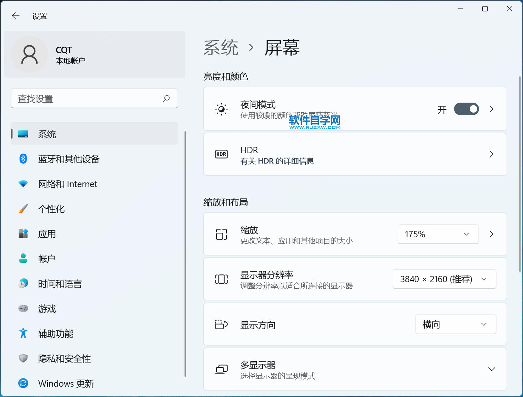Click the 显示方向 orientation icon
523x397 pixels.
pyautogui.click(x=221, y=324)
